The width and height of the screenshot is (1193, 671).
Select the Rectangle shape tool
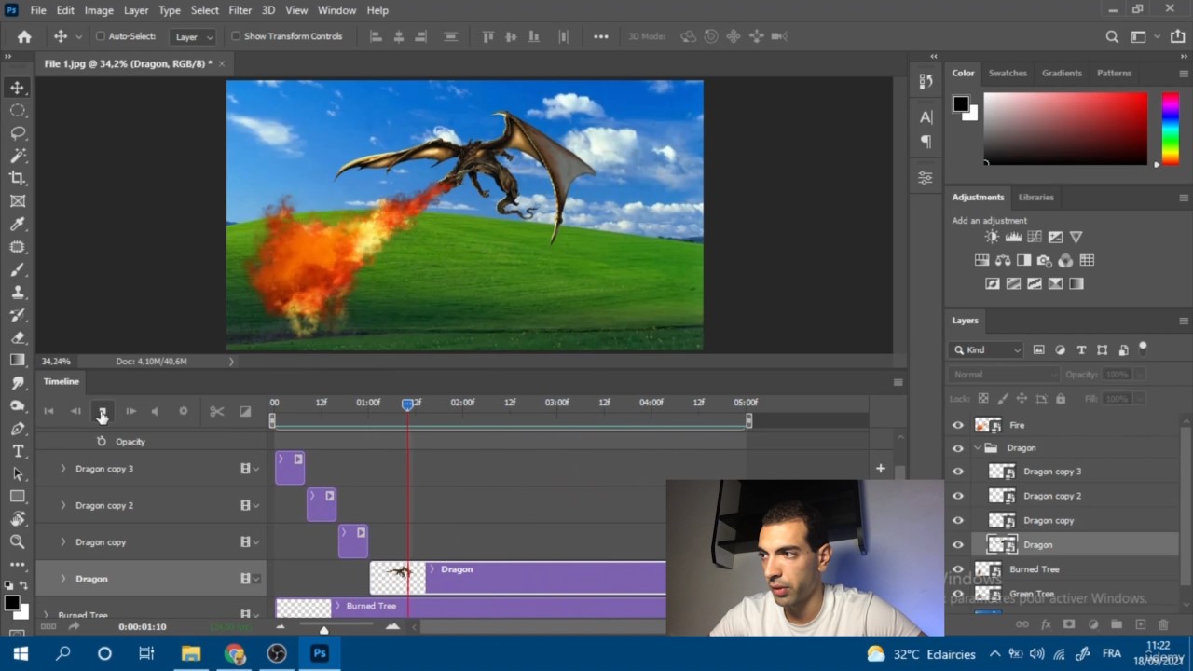coord(18,497)
